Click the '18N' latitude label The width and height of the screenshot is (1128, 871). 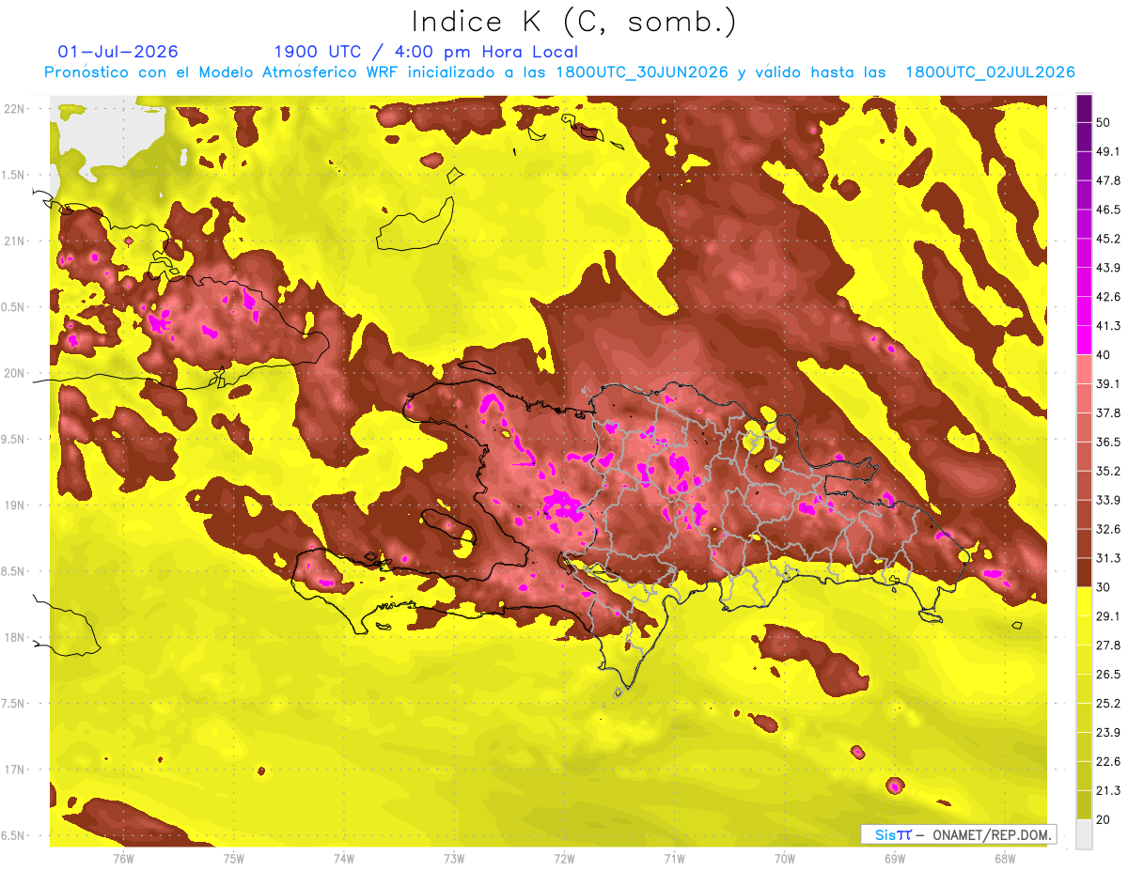point(14,637)
